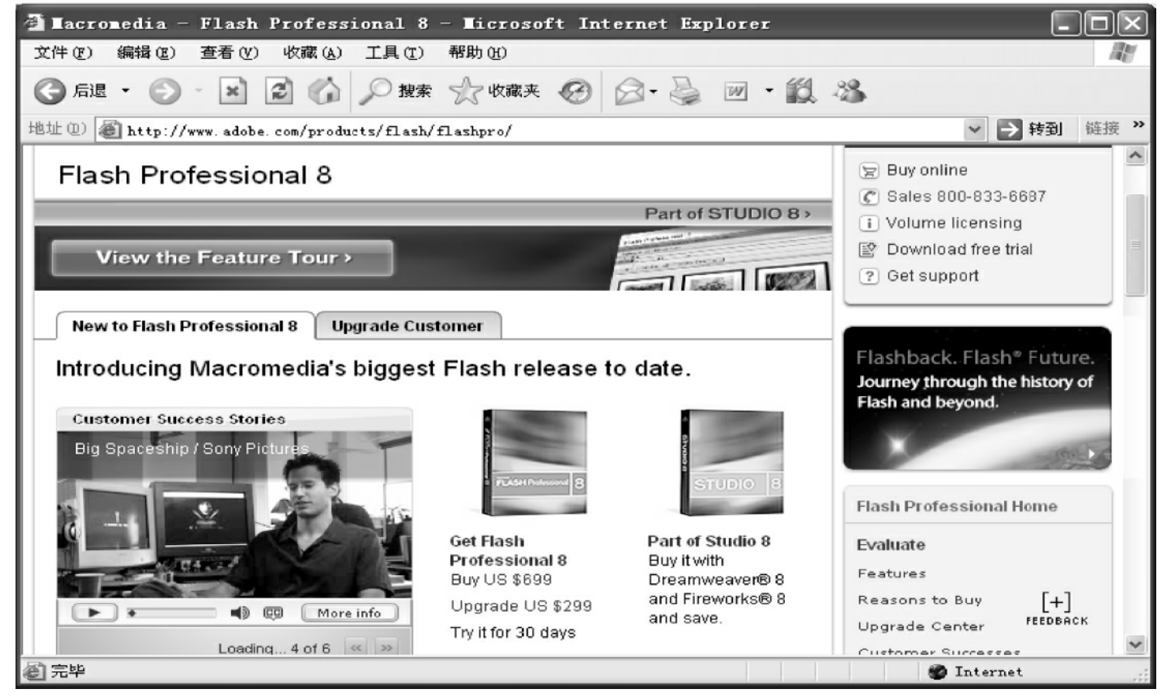Click the page icon in address bar

coord(110,130)
